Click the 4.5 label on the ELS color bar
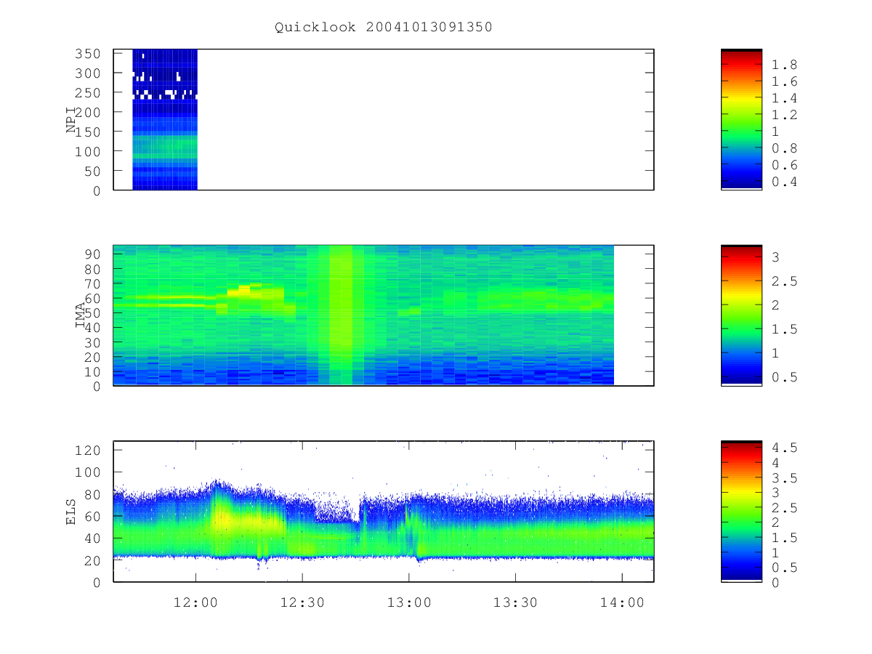This screenshot has width=872, height=654. point(783,447)
